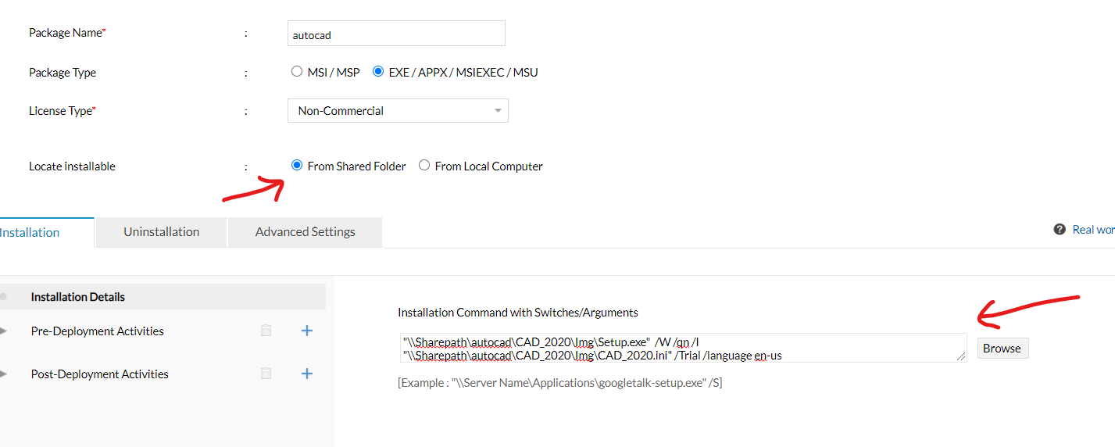1115x447 pixels.
Task: Select Installation Details in sidebar
Action: (x=163, y=297)
